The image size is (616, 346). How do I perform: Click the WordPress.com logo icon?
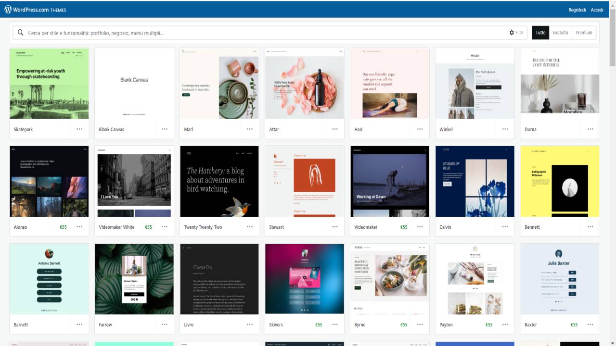point(8,10)
